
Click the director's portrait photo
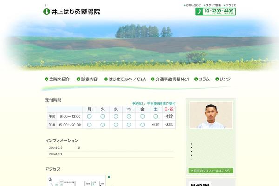tap(211, 115)
